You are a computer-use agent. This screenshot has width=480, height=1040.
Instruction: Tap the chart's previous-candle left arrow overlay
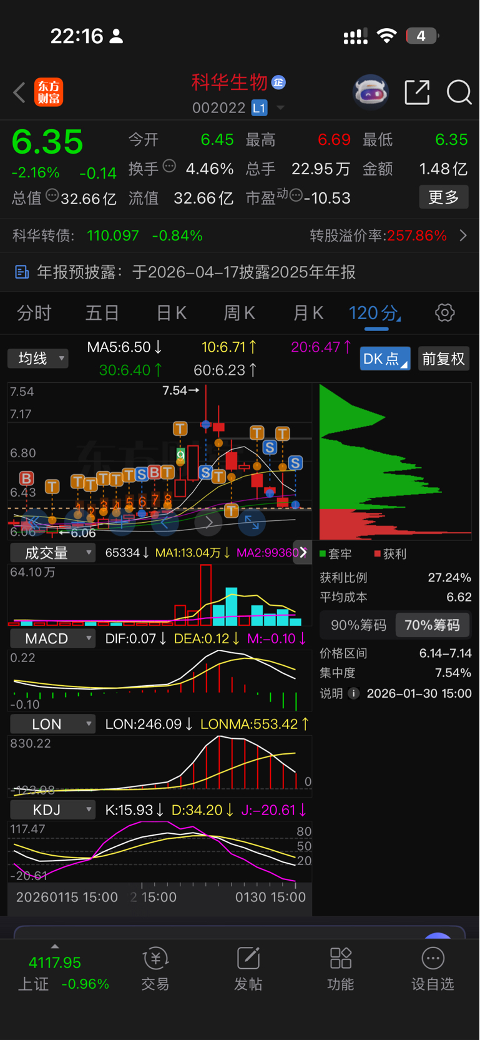165,522
